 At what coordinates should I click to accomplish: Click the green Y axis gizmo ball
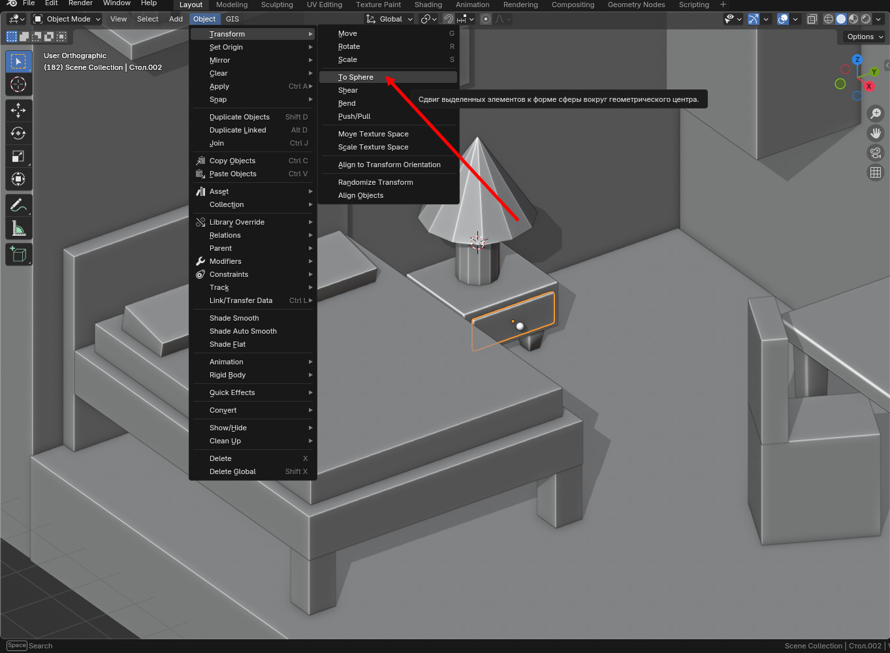(x=874, y=72)
